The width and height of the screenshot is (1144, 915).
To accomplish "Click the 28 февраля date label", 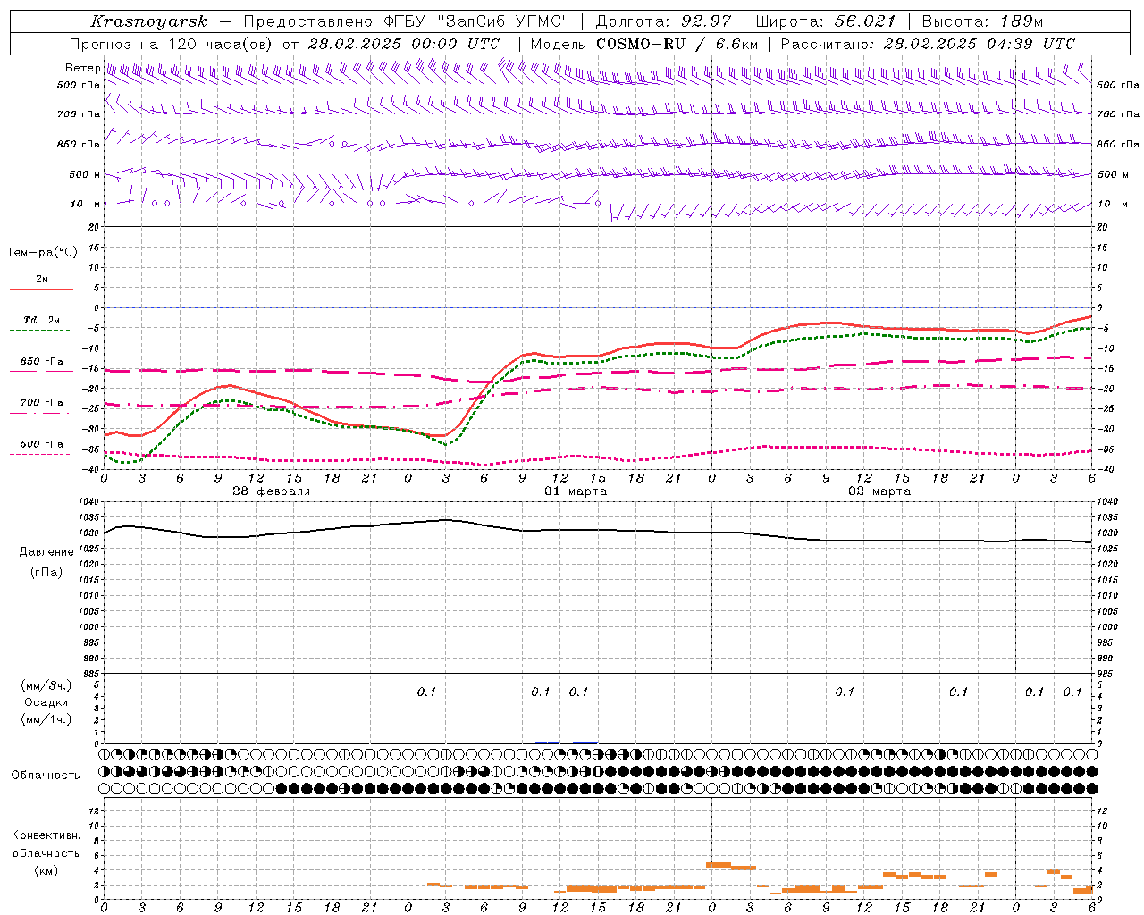I will [x=272, y=491].
